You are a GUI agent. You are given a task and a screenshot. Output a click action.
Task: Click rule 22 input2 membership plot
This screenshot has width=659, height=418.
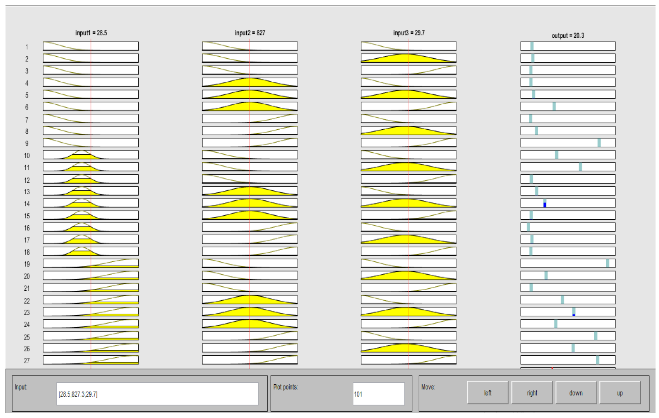point(250,299)
